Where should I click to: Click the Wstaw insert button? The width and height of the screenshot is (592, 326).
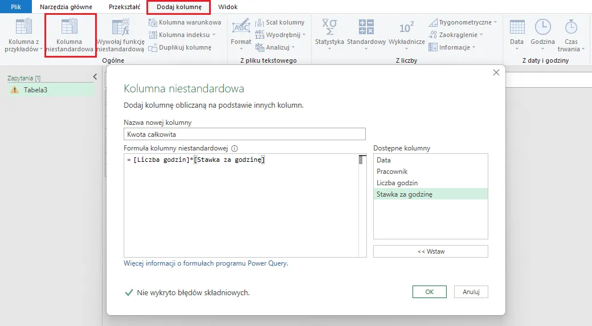tap(430, 251)
